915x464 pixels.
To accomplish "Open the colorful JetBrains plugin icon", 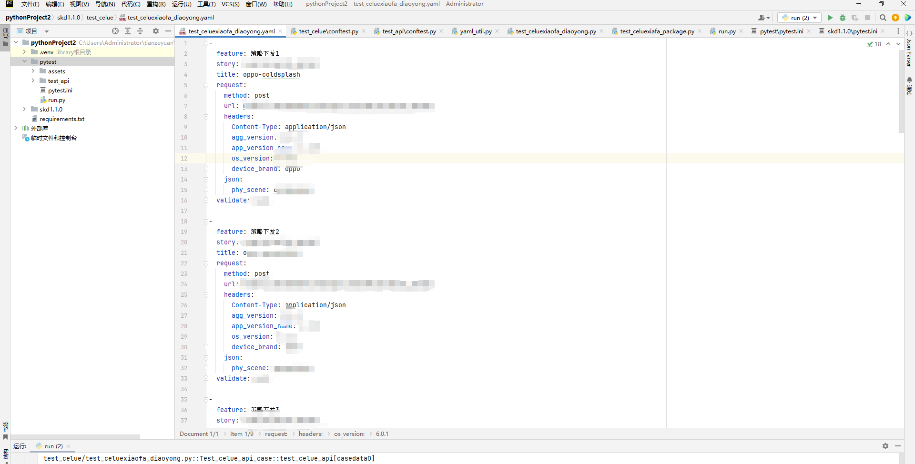I will pyautogui.click(x=908, y=18).
